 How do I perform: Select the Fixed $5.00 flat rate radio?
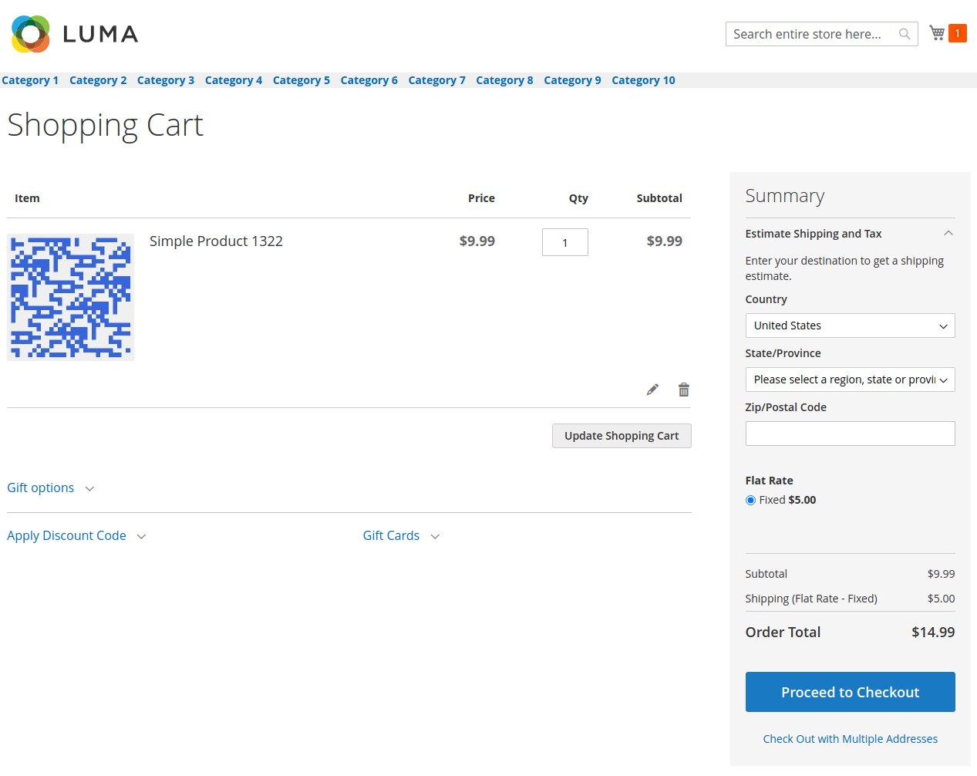click(x=750, y=501)
